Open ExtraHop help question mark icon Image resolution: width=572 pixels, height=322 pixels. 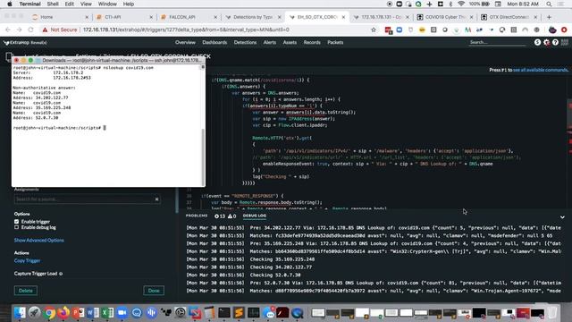[555, 42]
